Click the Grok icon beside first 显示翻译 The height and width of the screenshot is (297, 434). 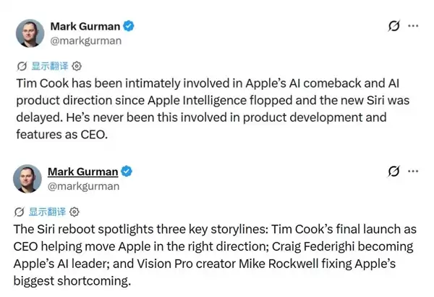(x=22, y=66)
